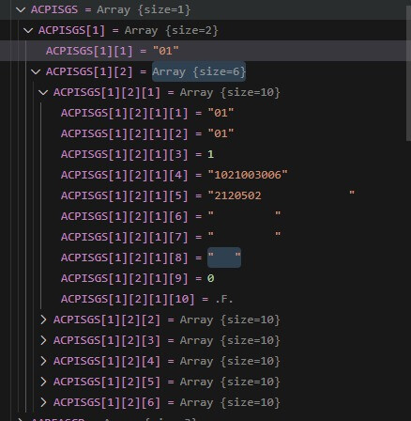Click Array {size=2} value of ACPISGS[1]
The height and width of the screenshot is (421, 411).
tap(171, 30)
